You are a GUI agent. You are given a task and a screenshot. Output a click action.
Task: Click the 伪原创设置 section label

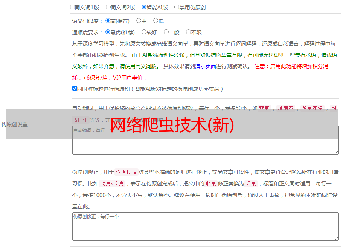(14, 124)
